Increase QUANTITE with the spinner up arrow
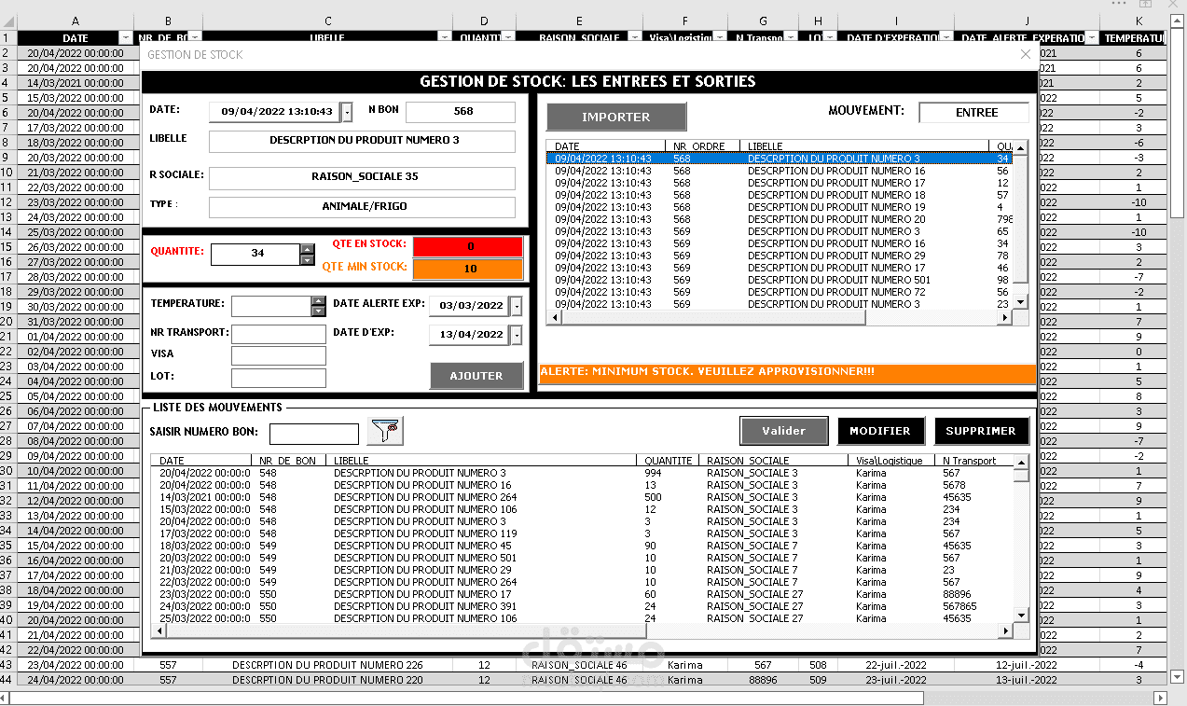Image resolution: width=1187 pixels, height=706 pixels. click(x=307, y=248)
